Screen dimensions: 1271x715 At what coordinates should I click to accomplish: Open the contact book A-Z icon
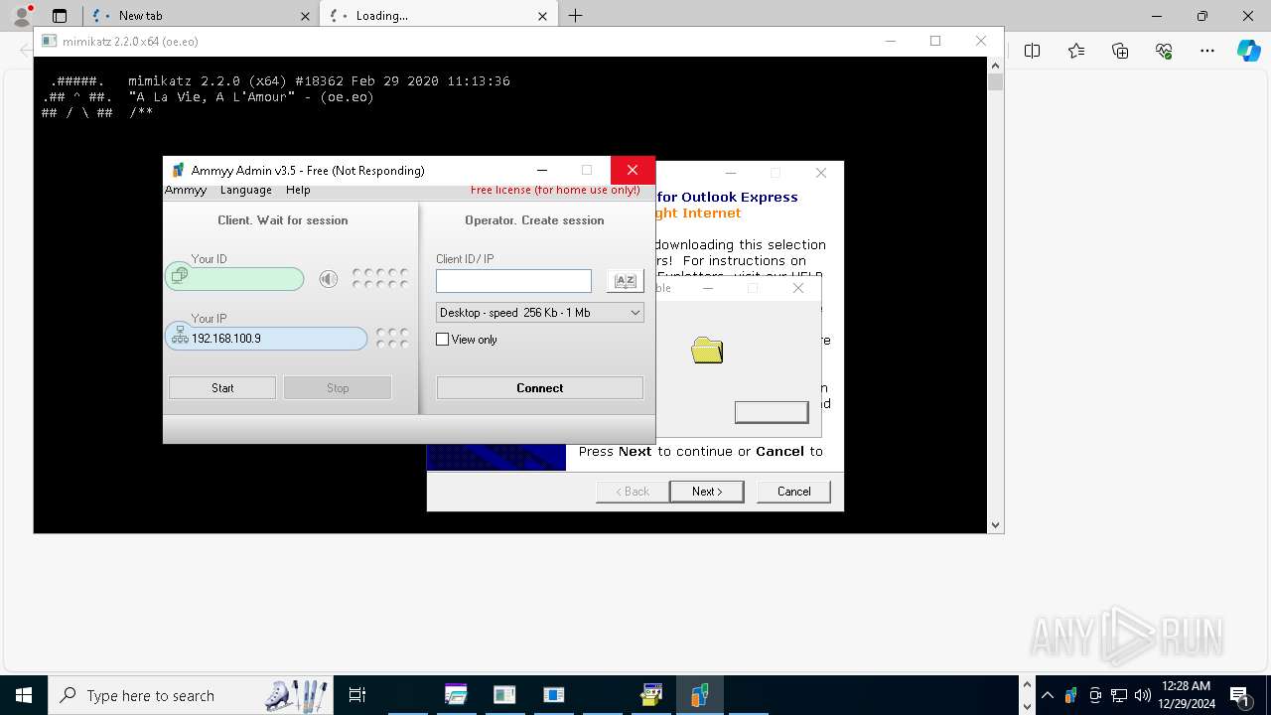point(625,281)
